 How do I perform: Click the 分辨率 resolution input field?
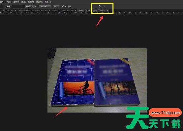pyautogui.click(x=18, y=6)
